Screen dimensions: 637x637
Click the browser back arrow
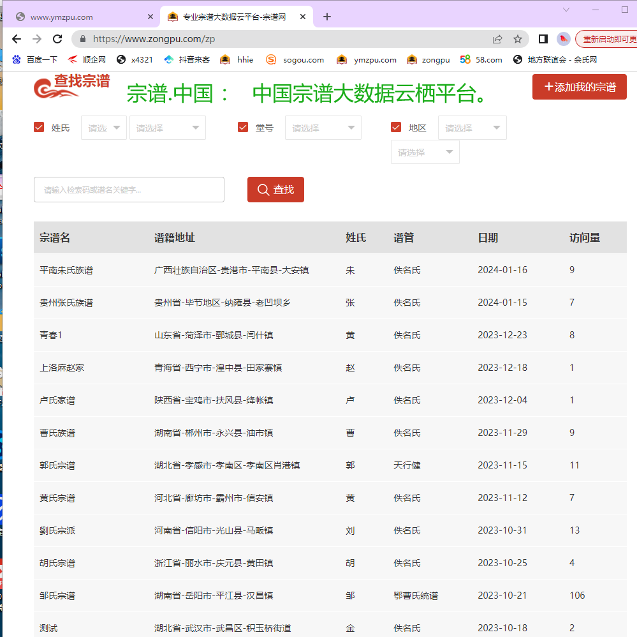[17, 39]
